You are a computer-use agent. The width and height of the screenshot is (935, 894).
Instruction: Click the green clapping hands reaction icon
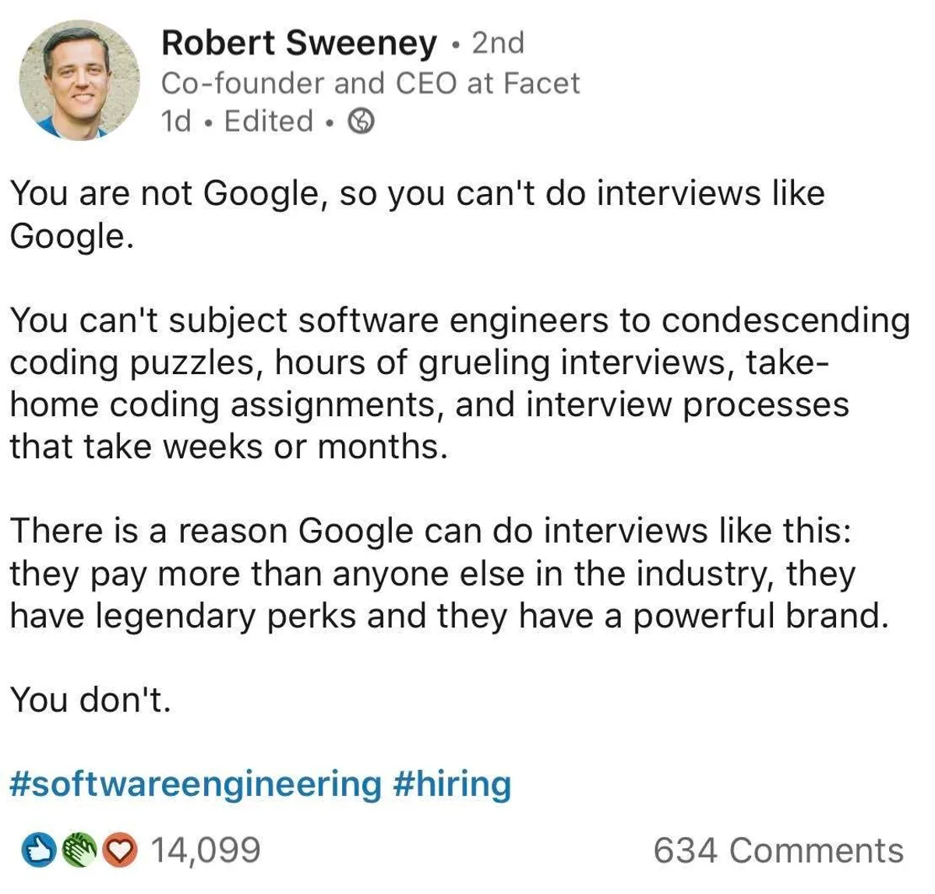(x=78, y=850)
